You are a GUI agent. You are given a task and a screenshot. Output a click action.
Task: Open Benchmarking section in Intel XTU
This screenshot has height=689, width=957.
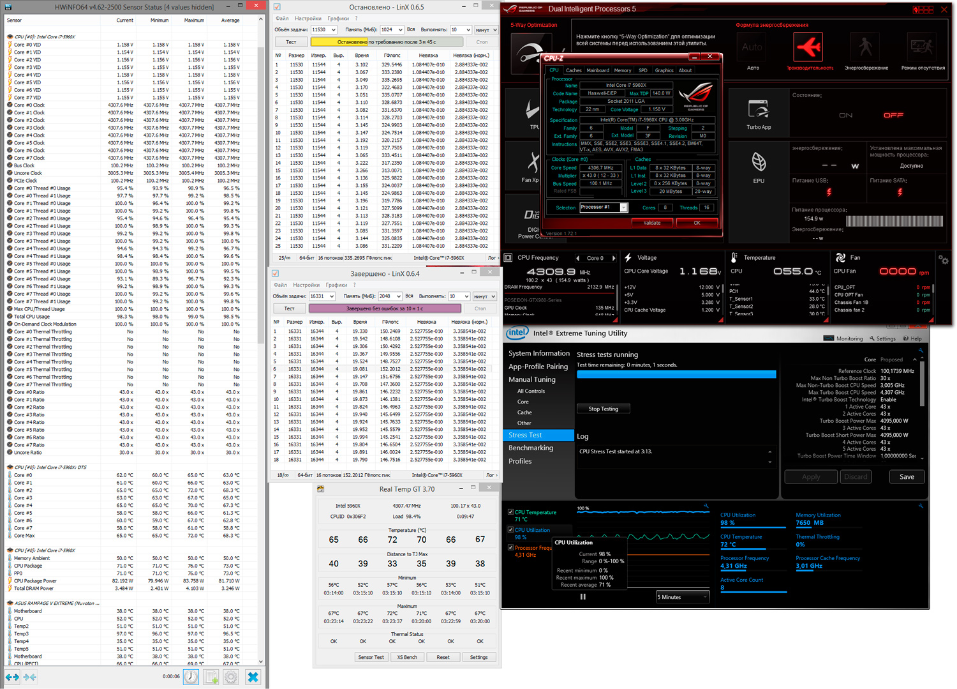point(530,448)
